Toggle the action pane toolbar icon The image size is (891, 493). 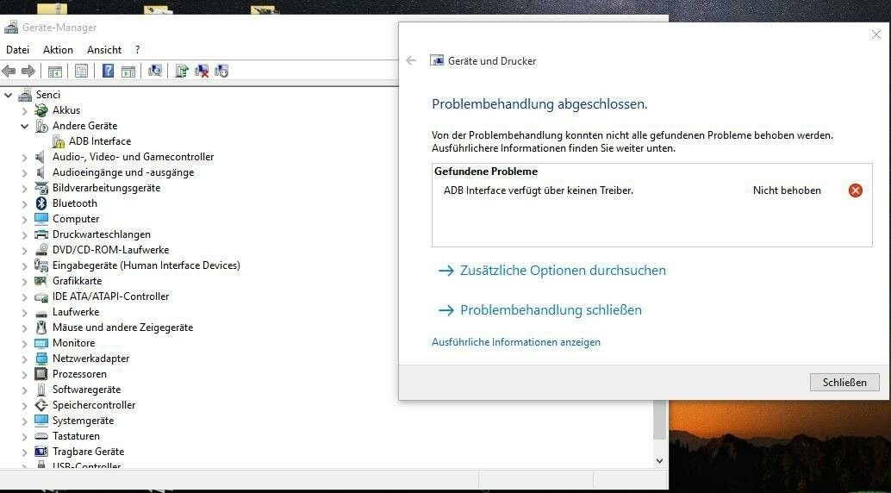129,71
